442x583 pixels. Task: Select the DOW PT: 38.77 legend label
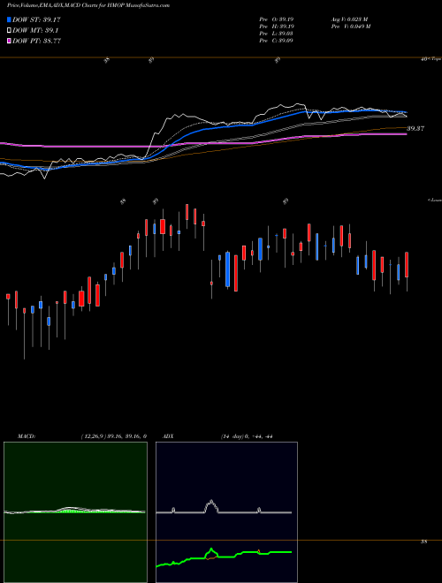(x=36, y=41)
